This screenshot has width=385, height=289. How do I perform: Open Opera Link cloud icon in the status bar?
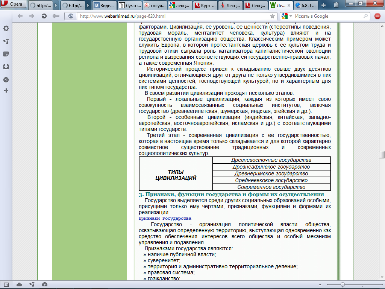pos(19,284)
